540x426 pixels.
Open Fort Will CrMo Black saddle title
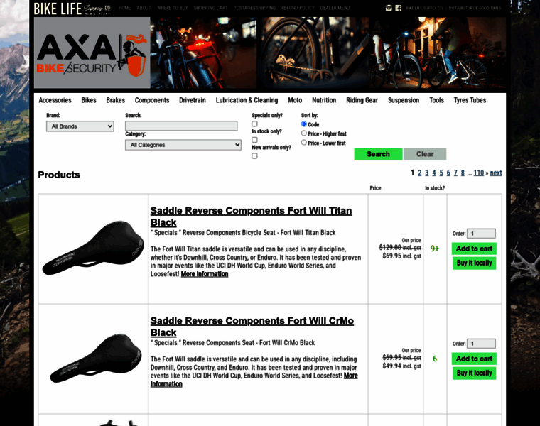pyautogui.click(x=252, y=327)
